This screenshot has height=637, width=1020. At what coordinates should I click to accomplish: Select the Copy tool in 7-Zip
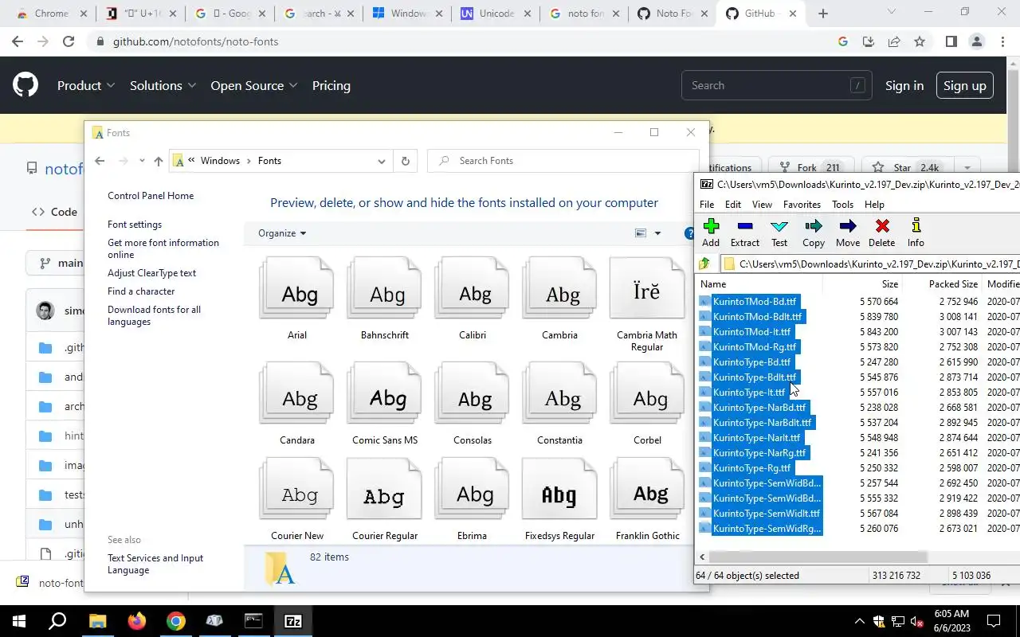(x=814, y=233)
